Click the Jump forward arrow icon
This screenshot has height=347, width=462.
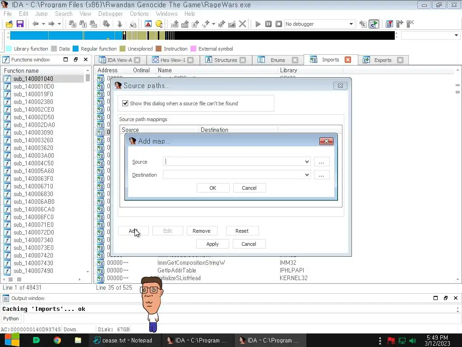point(51,24)
